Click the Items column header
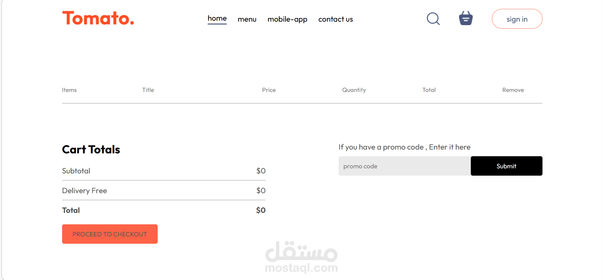Image resolution: width=603 pixels, height=280 pixels. (x=69, y=90)
